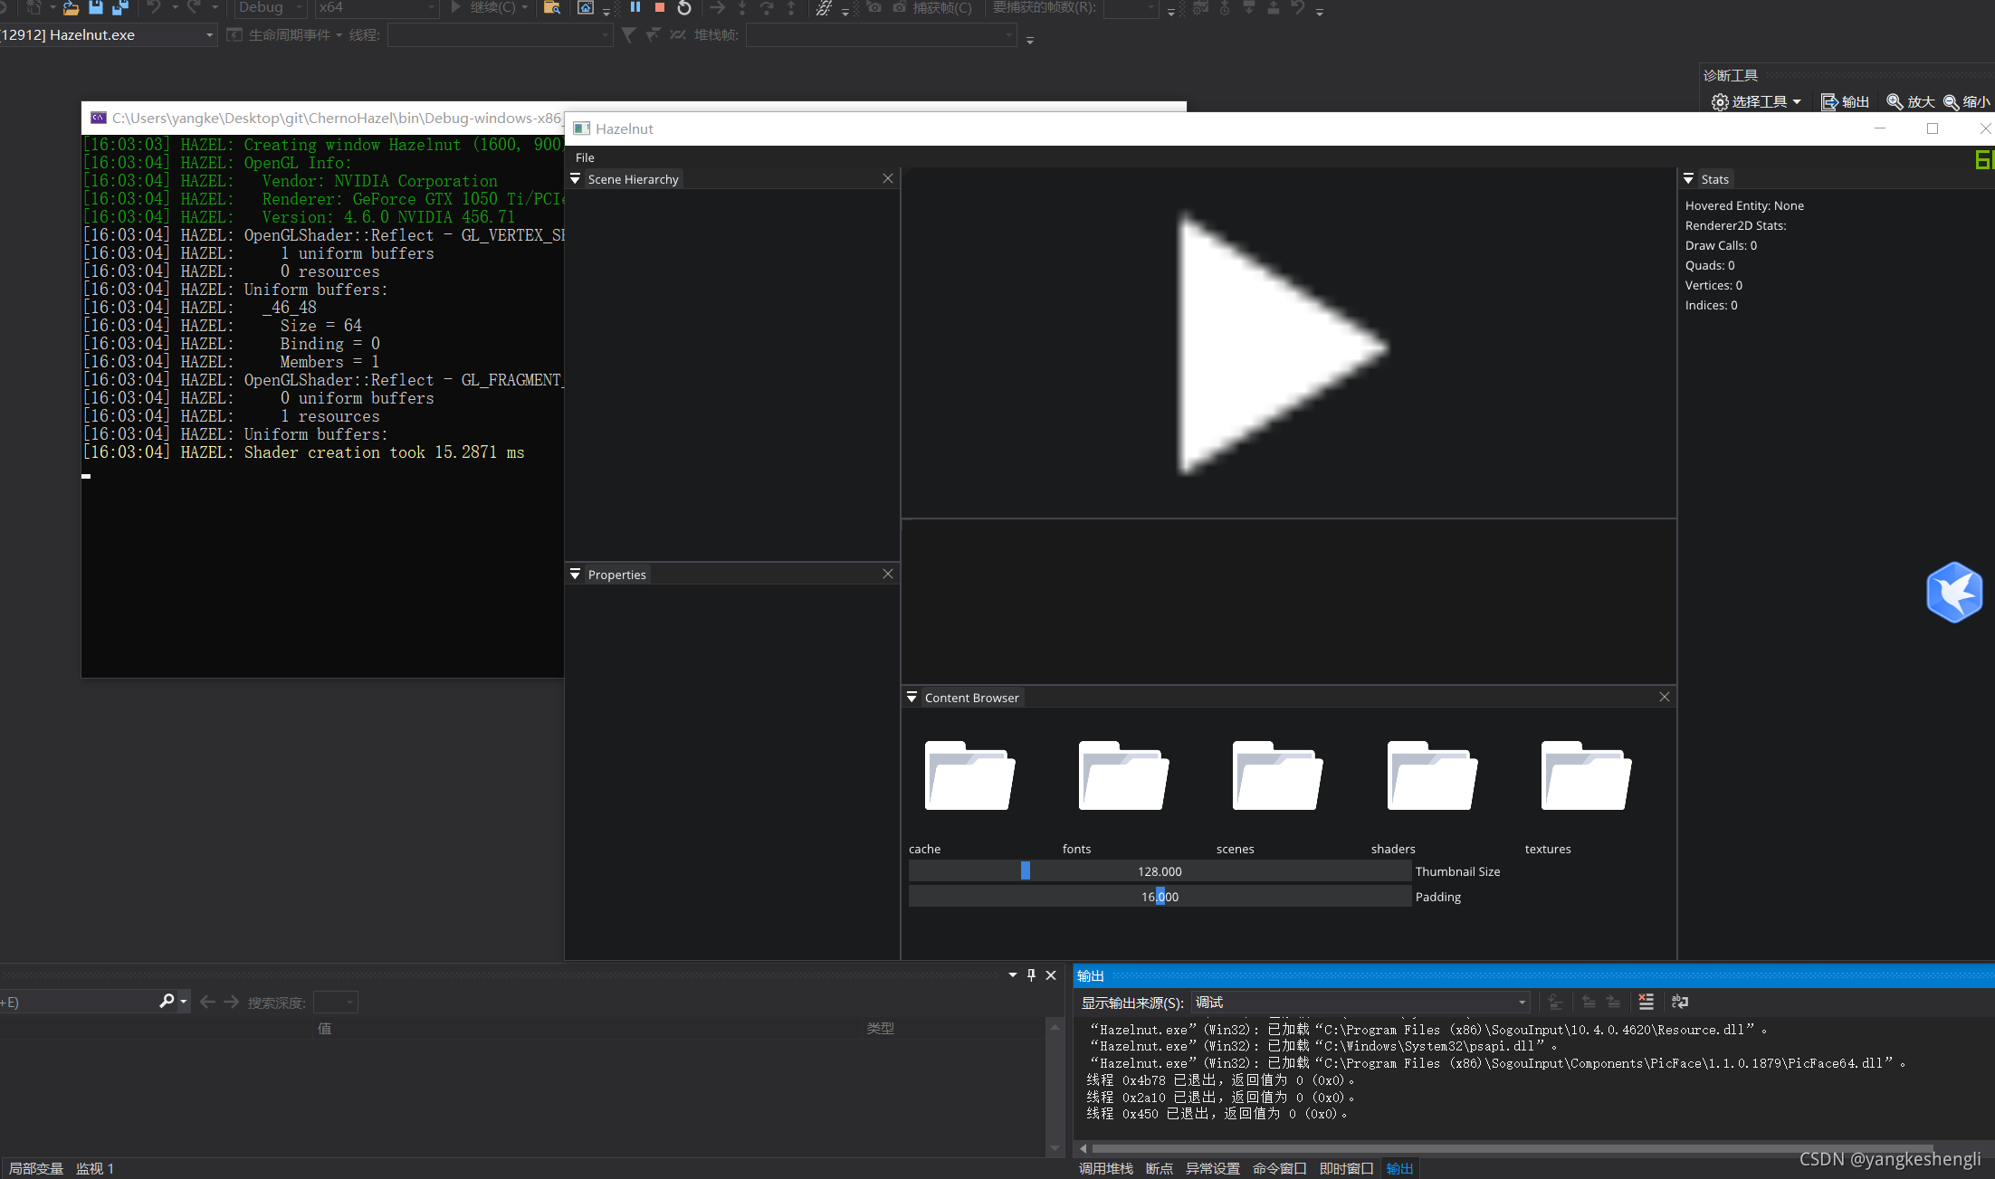Open the scenes folder in Content Browser
The height and width of the screenshot is (1179, 1995).
click(1276, 775)
